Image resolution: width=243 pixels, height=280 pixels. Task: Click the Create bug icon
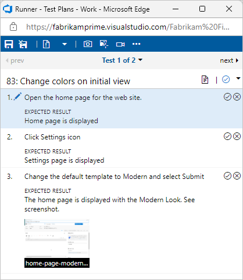point(47,44)
